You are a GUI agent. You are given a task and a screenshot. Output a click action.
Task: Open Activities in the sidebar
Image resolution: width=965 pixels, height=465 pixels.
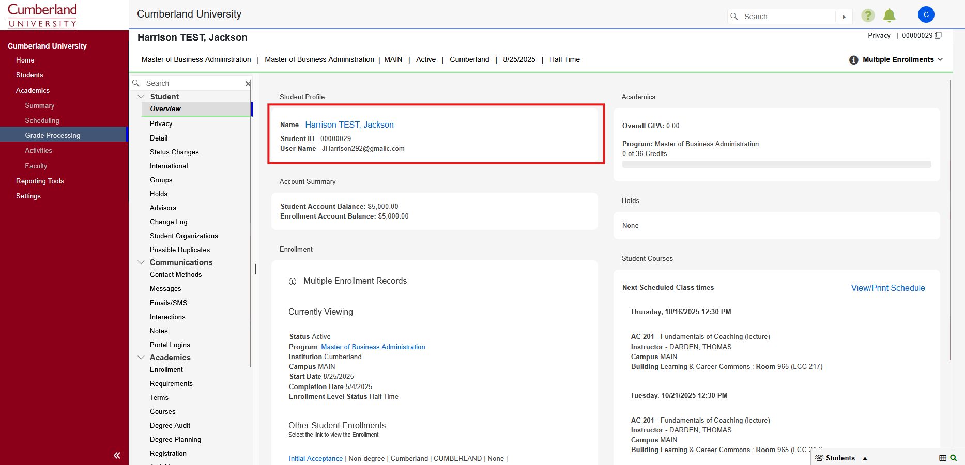[x=39, y=150]
